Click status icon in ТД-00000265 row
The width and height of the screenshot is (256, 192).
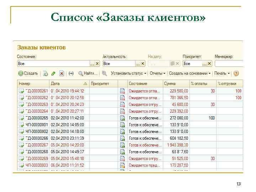click(122, 118)
